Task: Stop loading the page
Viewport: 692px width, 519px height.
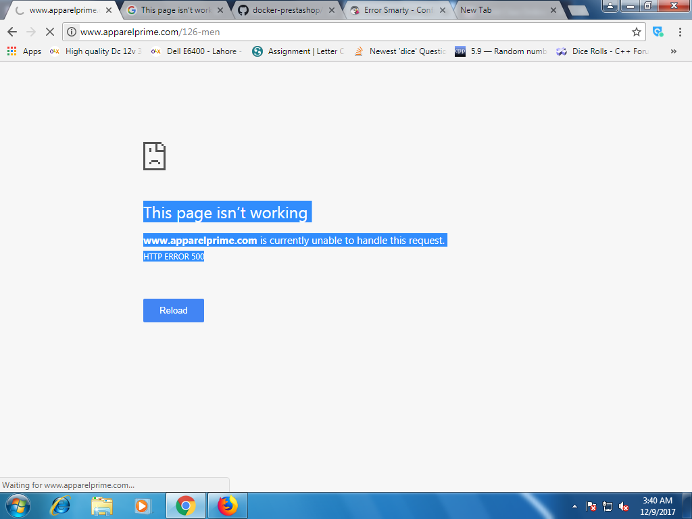Action: tap(50, 32)
